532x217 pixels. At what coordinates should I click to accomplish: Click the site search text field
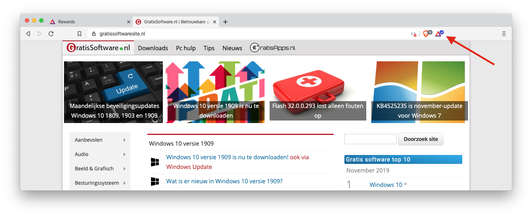coord(370,139)
